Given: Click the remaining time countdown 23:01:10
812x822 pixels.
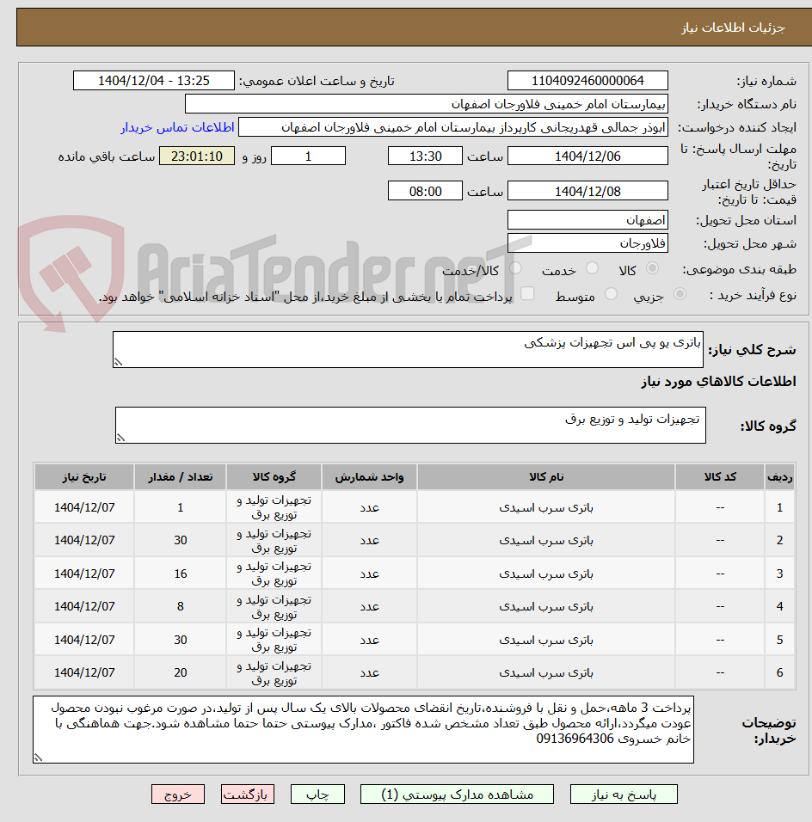Looking at the screenshot, I should click(197, 156).
